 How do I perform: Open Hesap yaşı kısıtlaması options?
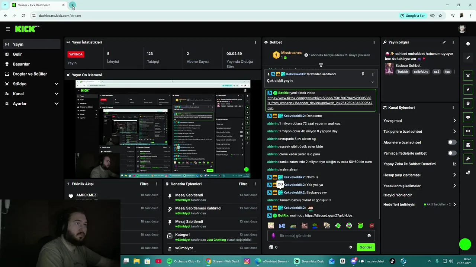[x=454, y=175]
